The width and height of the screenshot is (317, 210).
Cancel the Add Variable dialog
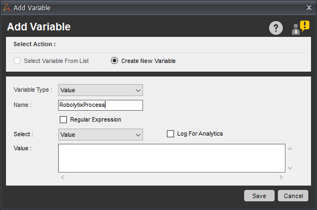coord(293,196)
